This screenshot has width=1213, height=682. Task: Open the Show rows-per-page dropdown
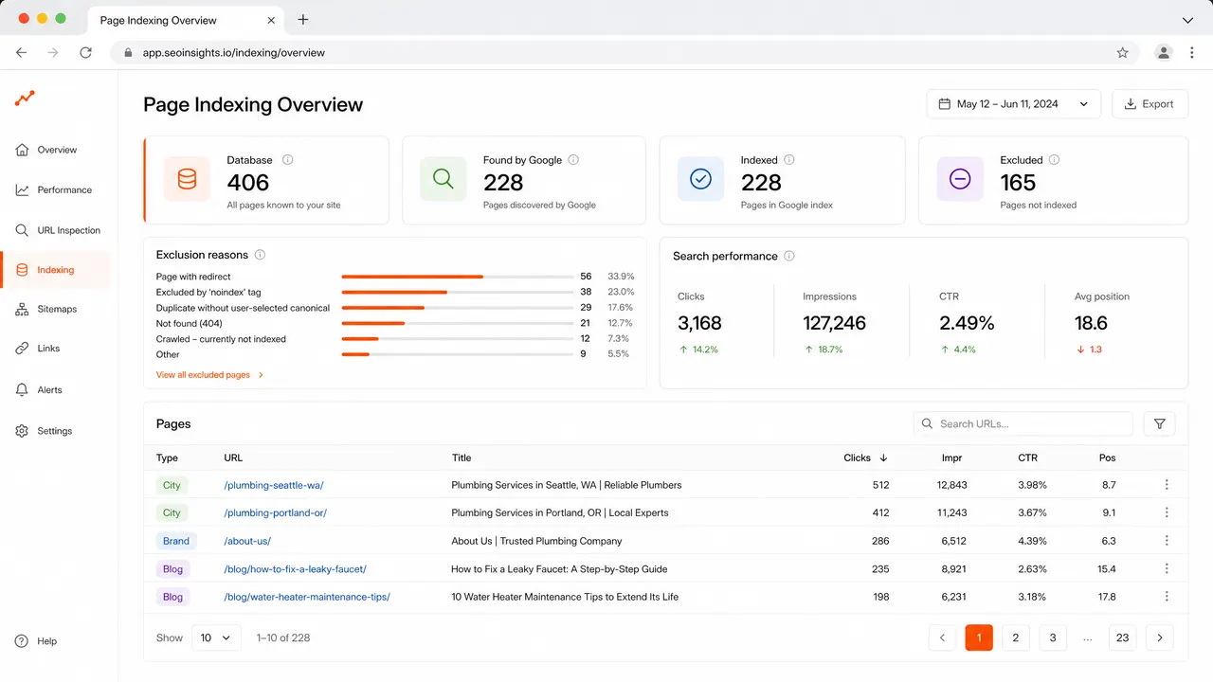click(x=216, y=637)
